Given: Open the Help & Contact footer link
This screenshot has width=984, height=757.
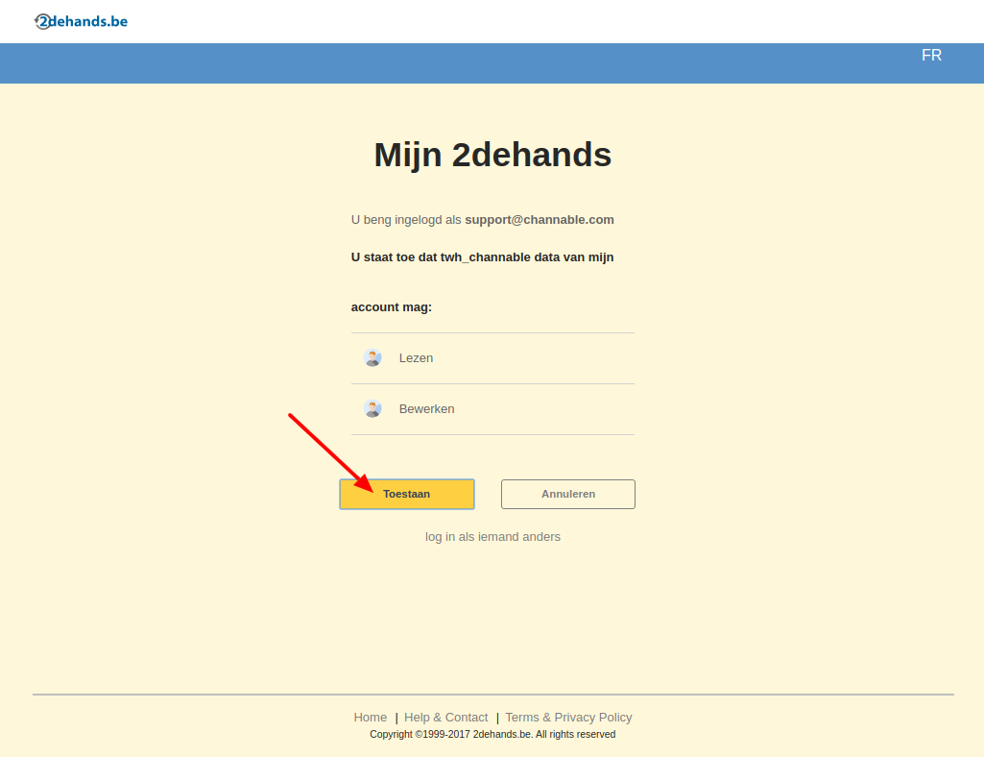Looking at the screenshot, I should pyautogui.click(x=445, y=718).
